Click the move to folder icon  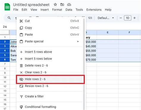tap(62, 4)
